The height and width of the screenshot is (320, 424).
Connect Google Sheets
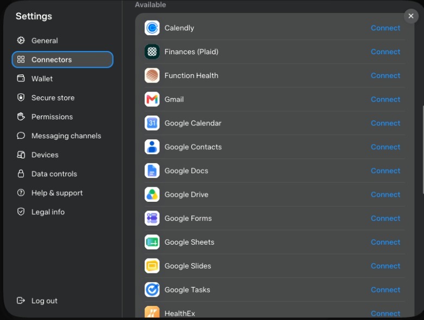click(385, 242)
